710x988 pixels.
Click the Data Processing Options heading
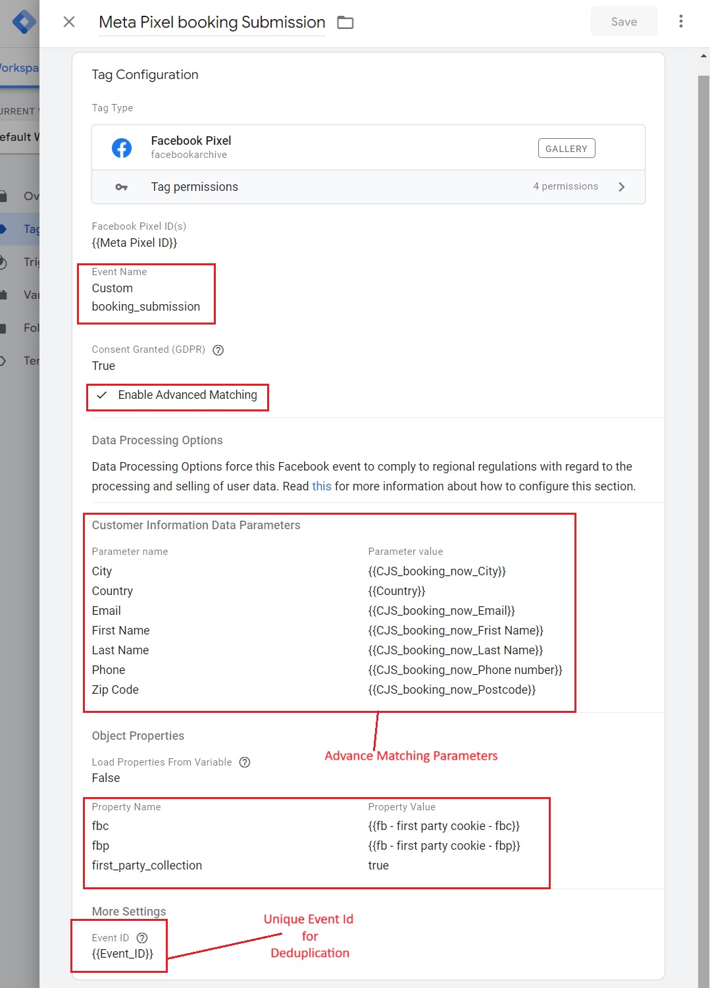(x=157, y=440)
